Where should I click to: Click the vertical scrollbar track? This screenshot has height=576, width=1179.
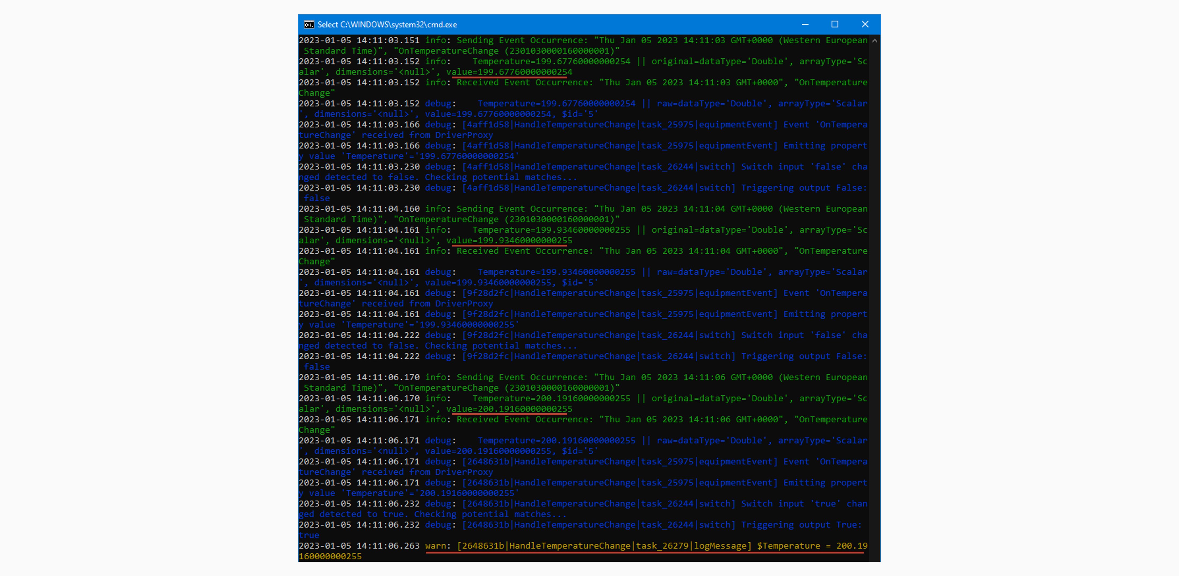pos(875,297)
